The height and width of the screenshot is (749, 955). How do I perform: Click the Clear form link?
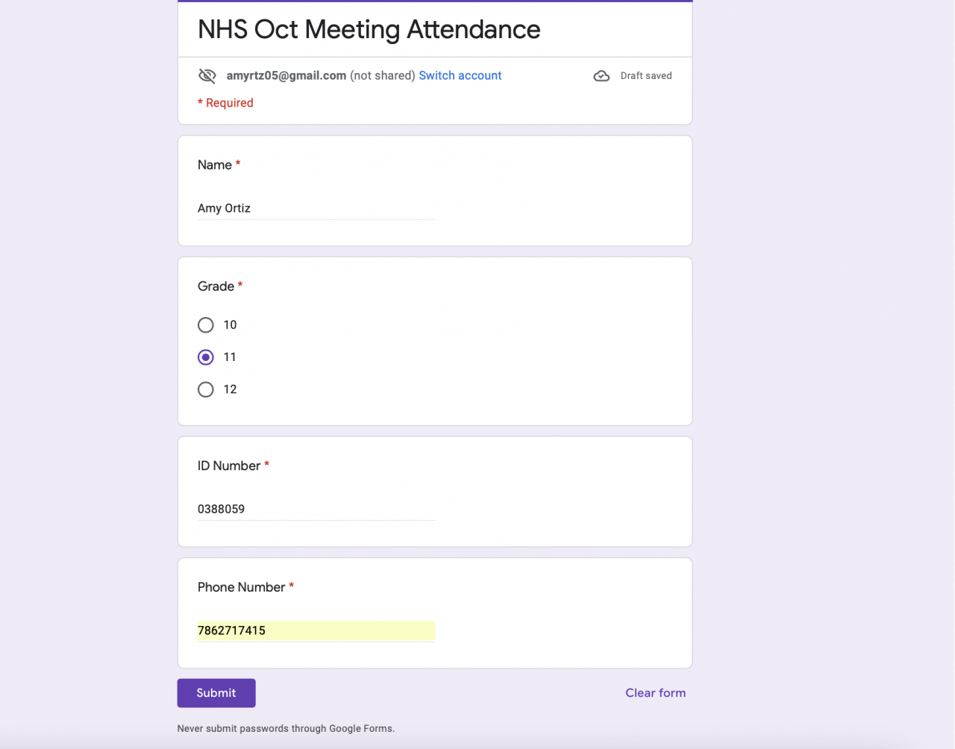point(655,693)
